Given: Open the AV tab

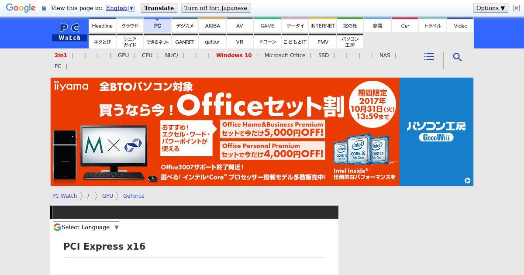Looking at the screenshot, I should point(240,26).
